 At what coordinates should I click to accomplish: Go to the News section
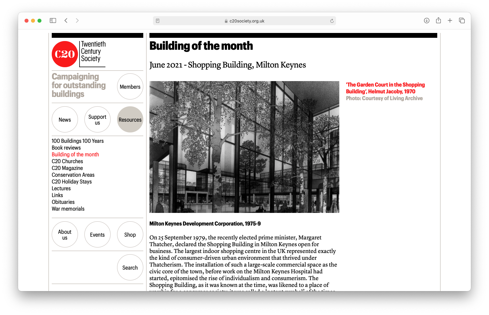tap(65, 120)
